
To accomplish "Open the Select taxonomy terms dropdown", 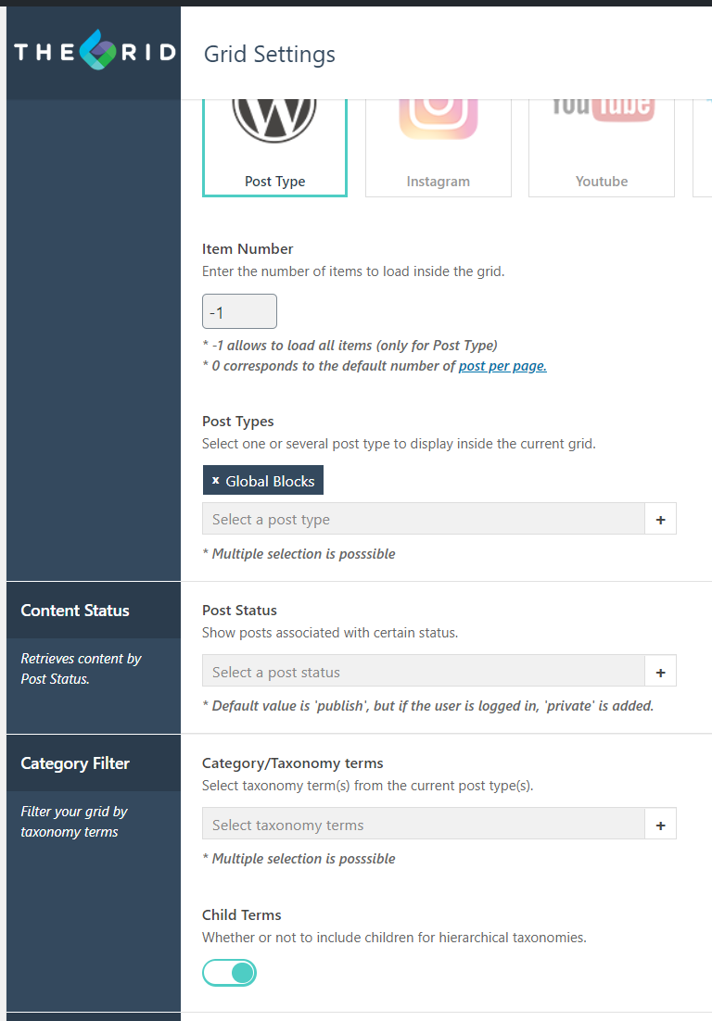I will pyautogui.click(x=424, y=825).
